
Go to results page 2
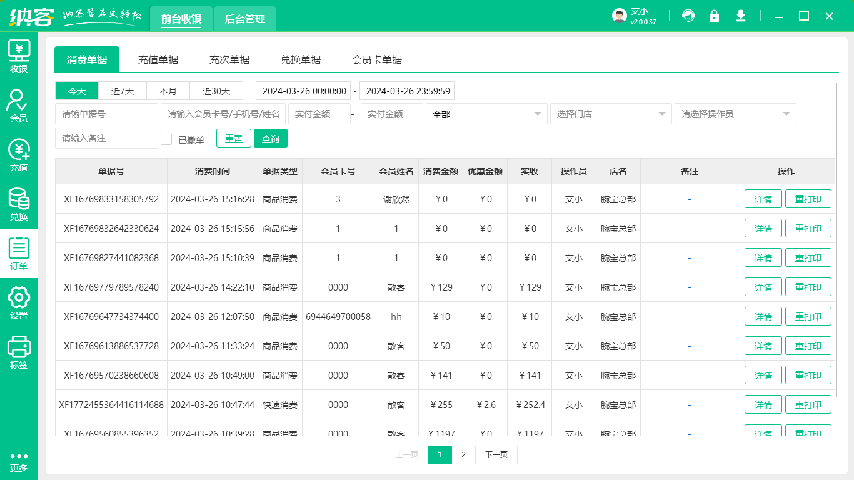coord(463,455)
